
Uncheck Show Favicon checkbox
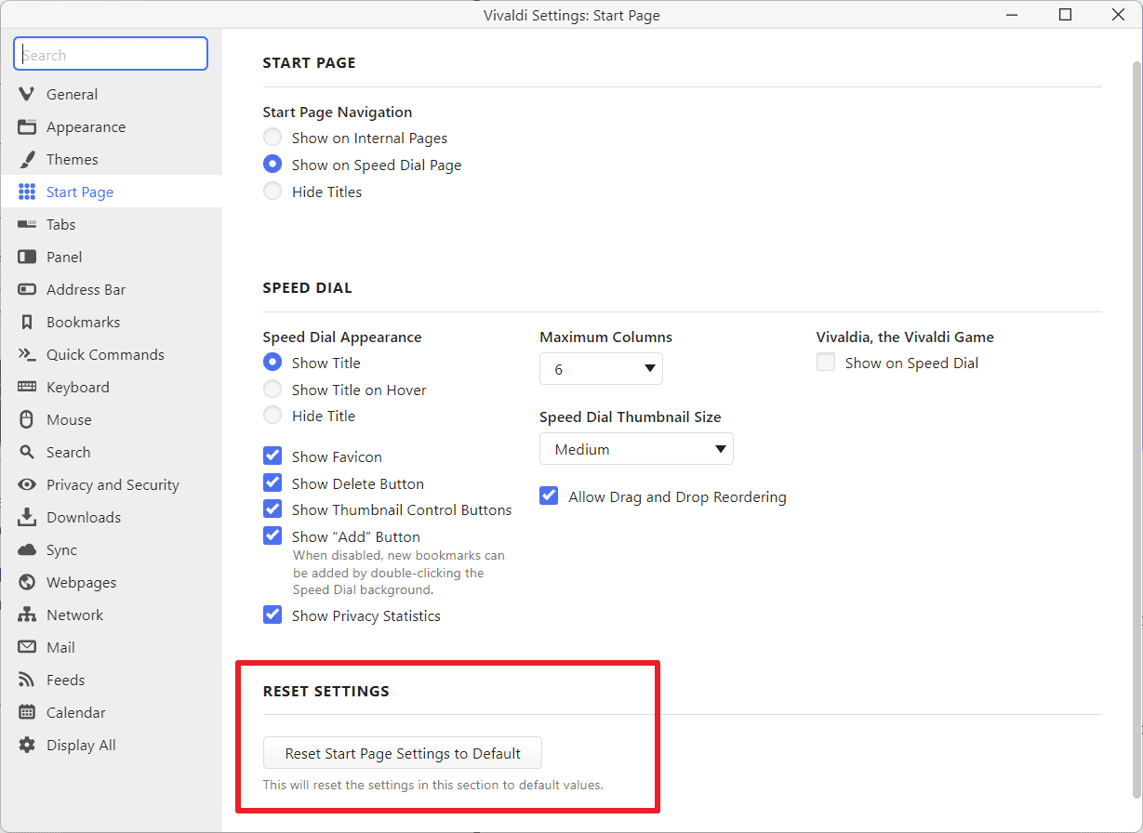(x=272, y=456)
